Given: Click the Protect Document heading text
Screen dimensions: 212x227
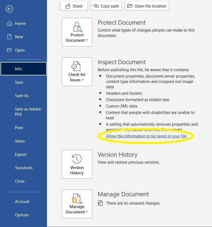Looking at the screenshot, I should (x=121, y=22).
